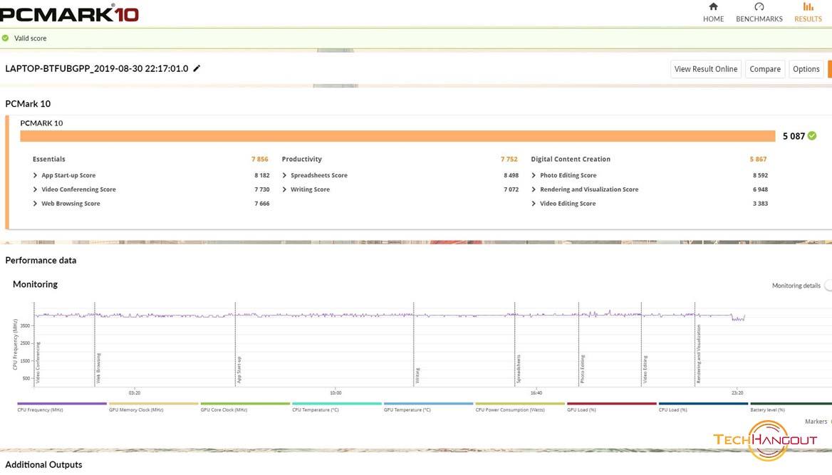832x475 pixels.
Task: Click the Productivity score 7 752
Action: tap(509, 160)
